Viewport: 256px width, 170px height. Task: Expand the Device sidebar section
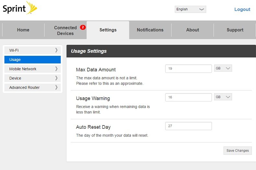(32, 78)
